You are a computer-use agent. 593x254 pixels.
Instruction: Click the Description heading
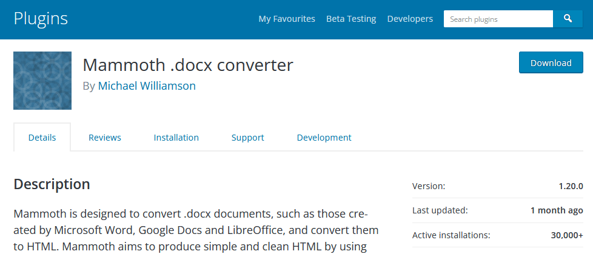52,184
